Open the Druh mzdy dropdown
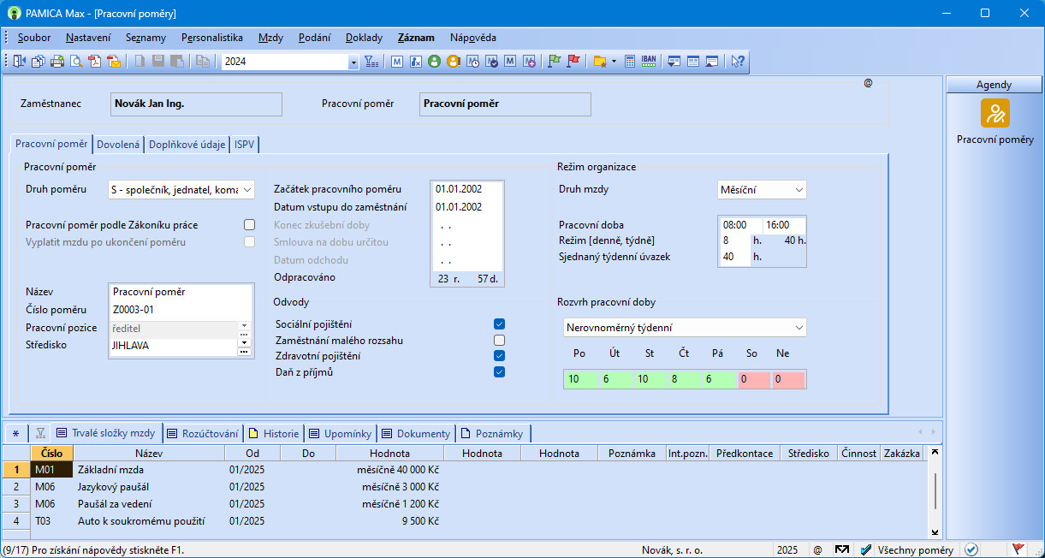The height and width of the screenshot is (558, 1045). point(799,190)
